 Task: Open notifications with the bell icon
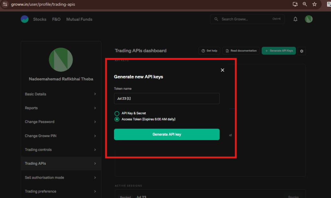tap(295, 19)
